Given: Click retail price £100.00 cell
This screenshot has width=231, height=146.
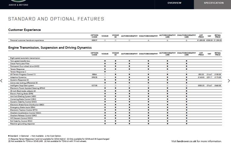Looking at the screenshot, I should 218,74.
